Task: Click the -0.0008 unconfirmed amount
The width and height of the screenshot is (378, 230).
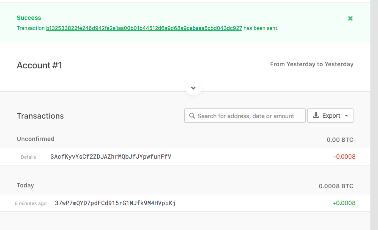Action: [344, 157]
